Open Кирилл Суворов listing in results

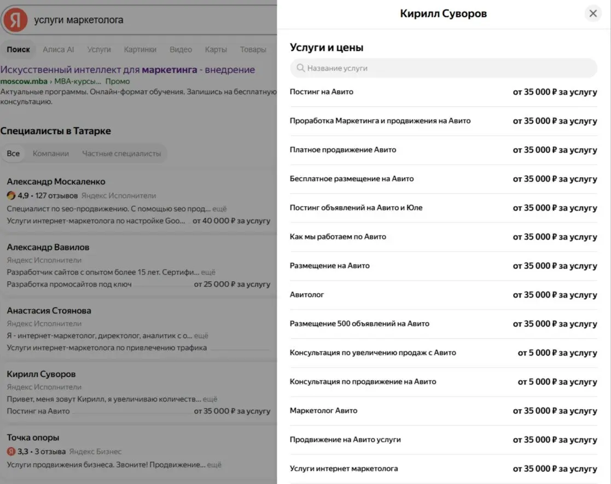point(42,374)
